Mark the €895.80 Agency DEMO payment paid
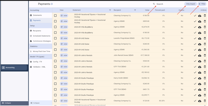The width and height of the screenshot is (208, 106). click(x=195, y=21)
